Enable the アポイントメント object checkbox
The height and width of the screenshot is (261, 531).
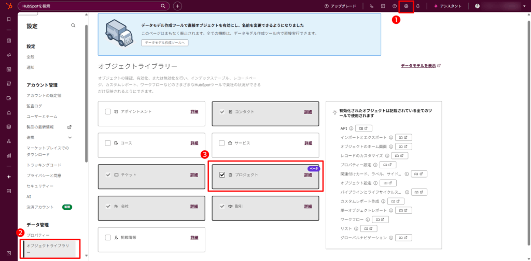108,112
